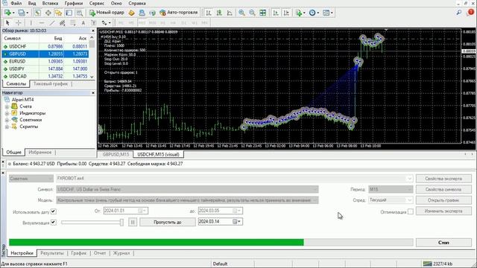Viewport: 477px width, 268px height.
Task: Tile chart windows icon
Action: click(263, 13)
